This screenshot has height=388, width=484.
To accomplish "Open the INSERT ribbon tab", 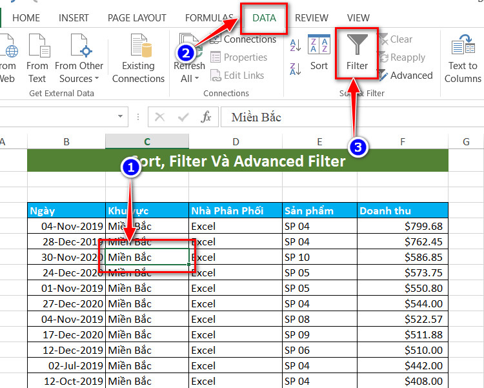I will (74, 18).
